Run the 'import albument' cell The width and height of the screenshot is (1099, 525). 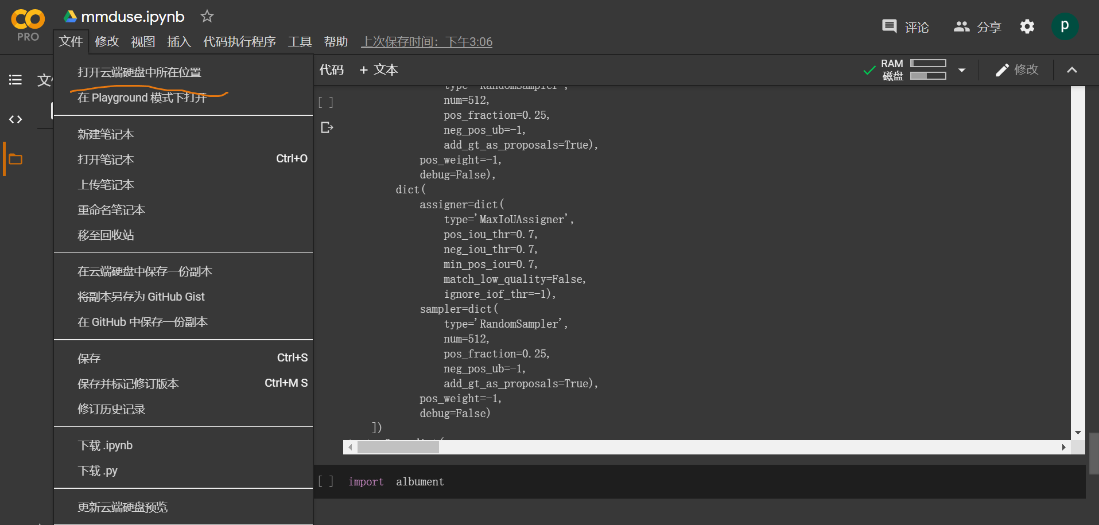(325, 481)
